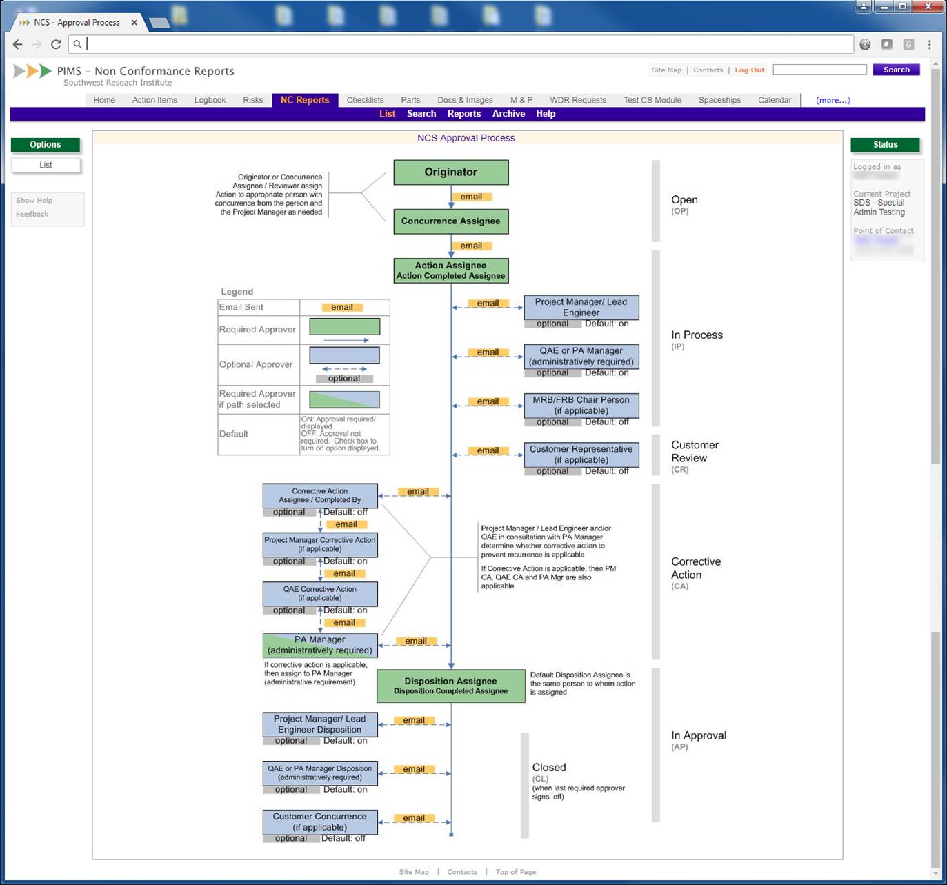Click the List button under Options
Screen dimensions: 947x885
pyautogui.click(x=46, y=165)
